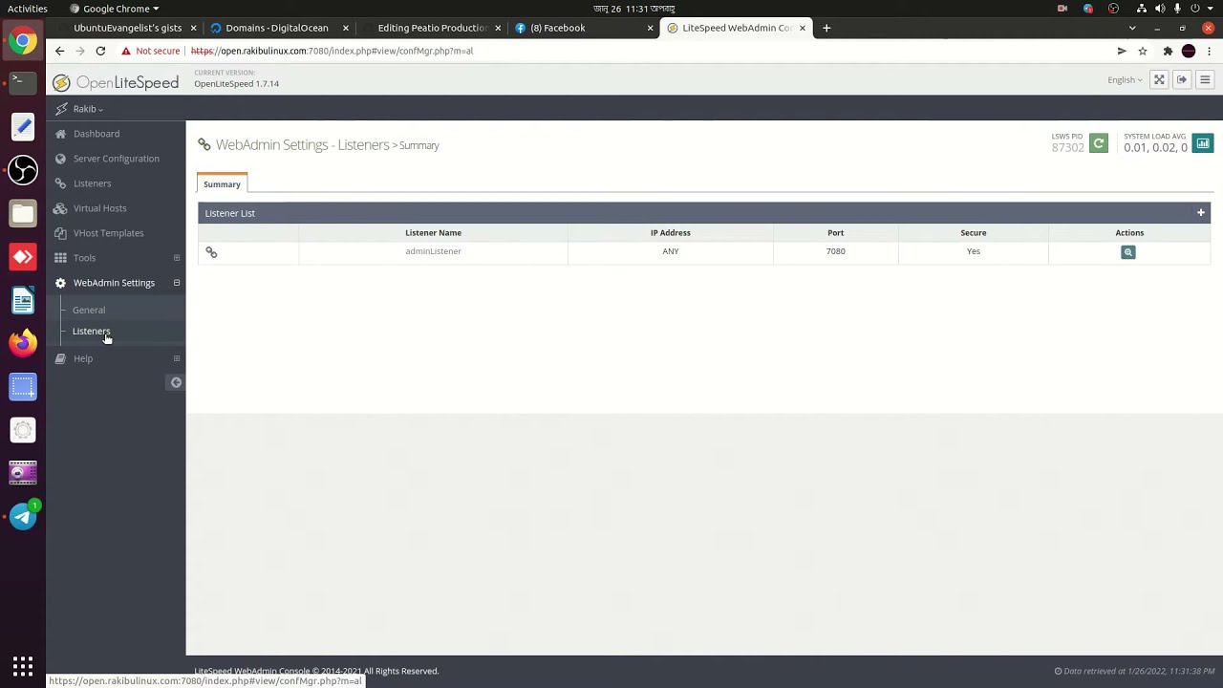Open Virtual Hosts in sidebar
The height and width of the screenshot is (688, 1223).
99,208
